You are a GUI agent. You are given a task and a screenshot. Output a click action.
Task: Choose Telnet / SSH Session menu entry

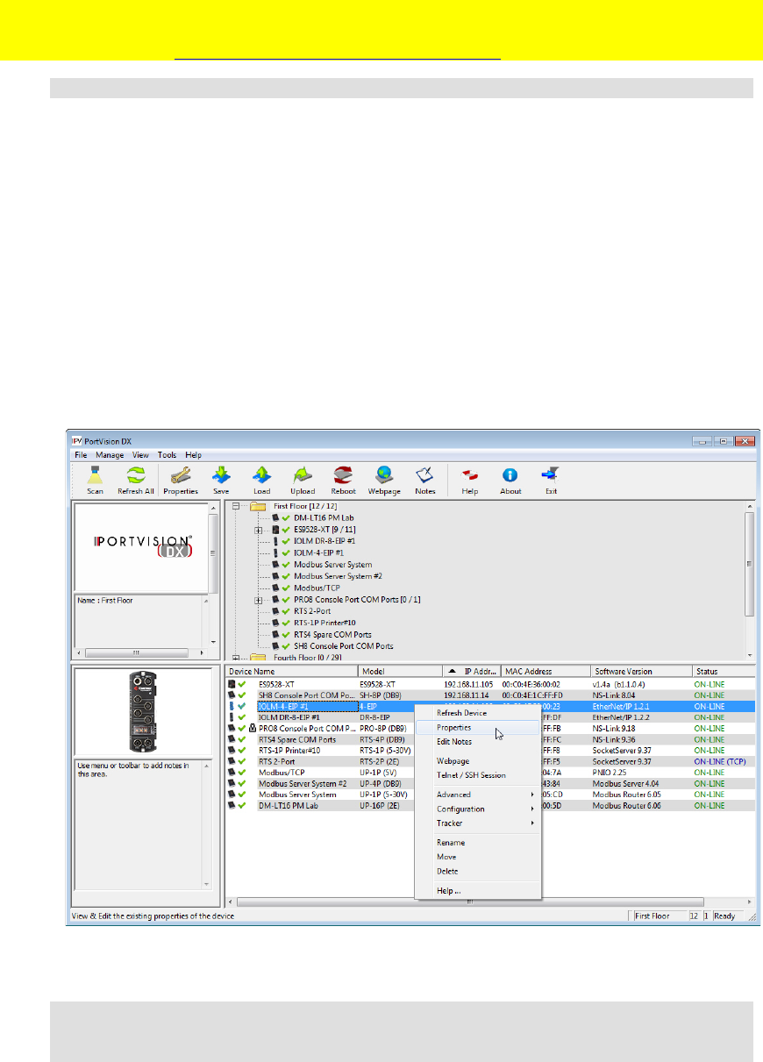pyautogui.click(x=478, y=775)
